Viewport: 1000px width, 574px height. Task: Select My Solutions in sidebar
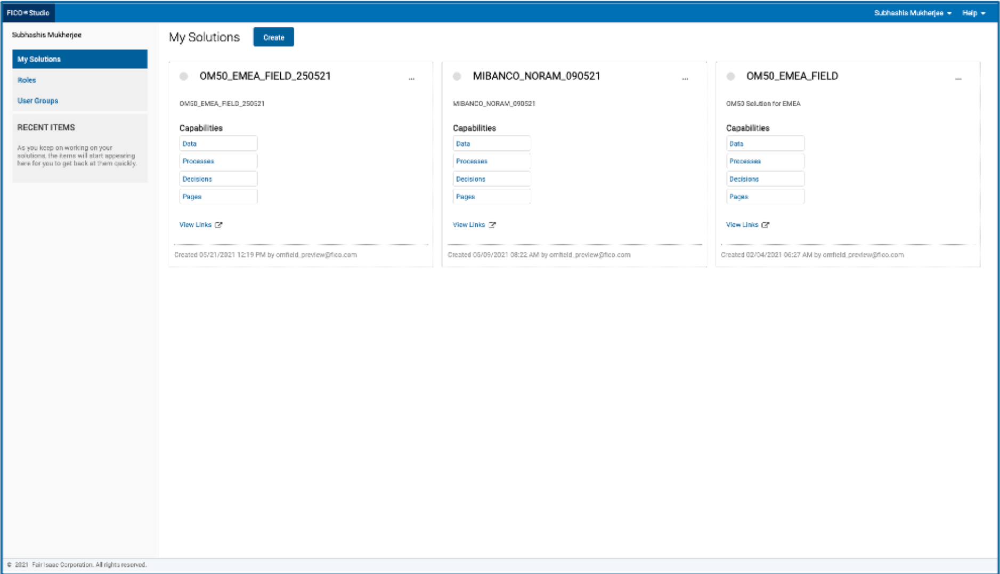point(80,59)
